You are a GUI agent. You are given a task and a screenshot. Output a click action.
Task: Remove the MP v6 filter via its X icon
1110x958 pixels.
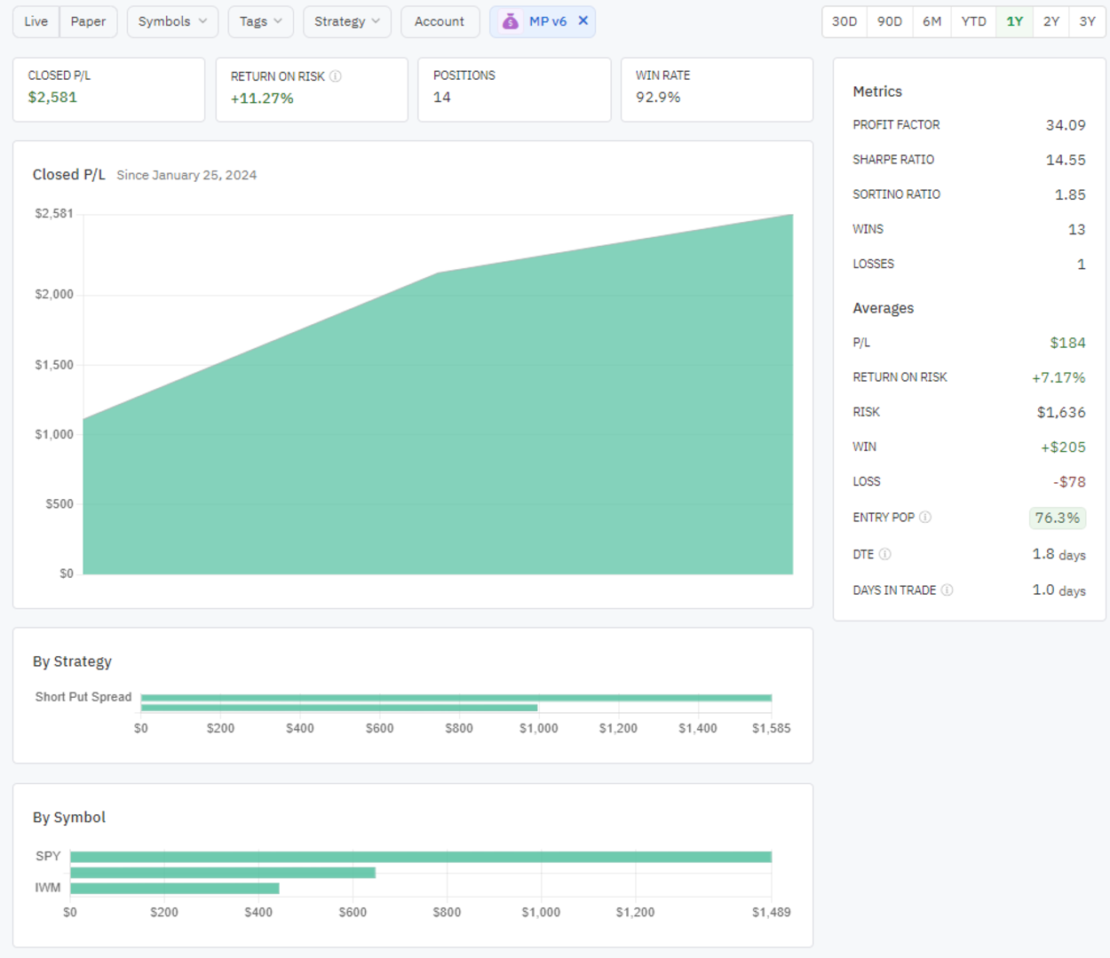pos(582,21)
